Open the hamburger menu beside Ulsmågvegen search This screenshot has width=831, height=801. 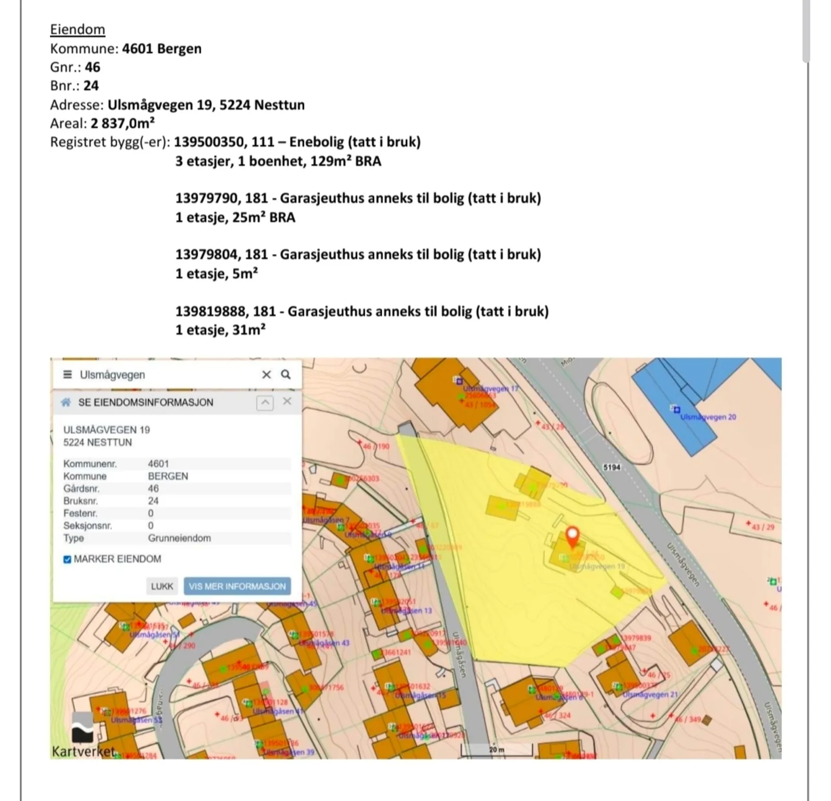pos(68,375)
